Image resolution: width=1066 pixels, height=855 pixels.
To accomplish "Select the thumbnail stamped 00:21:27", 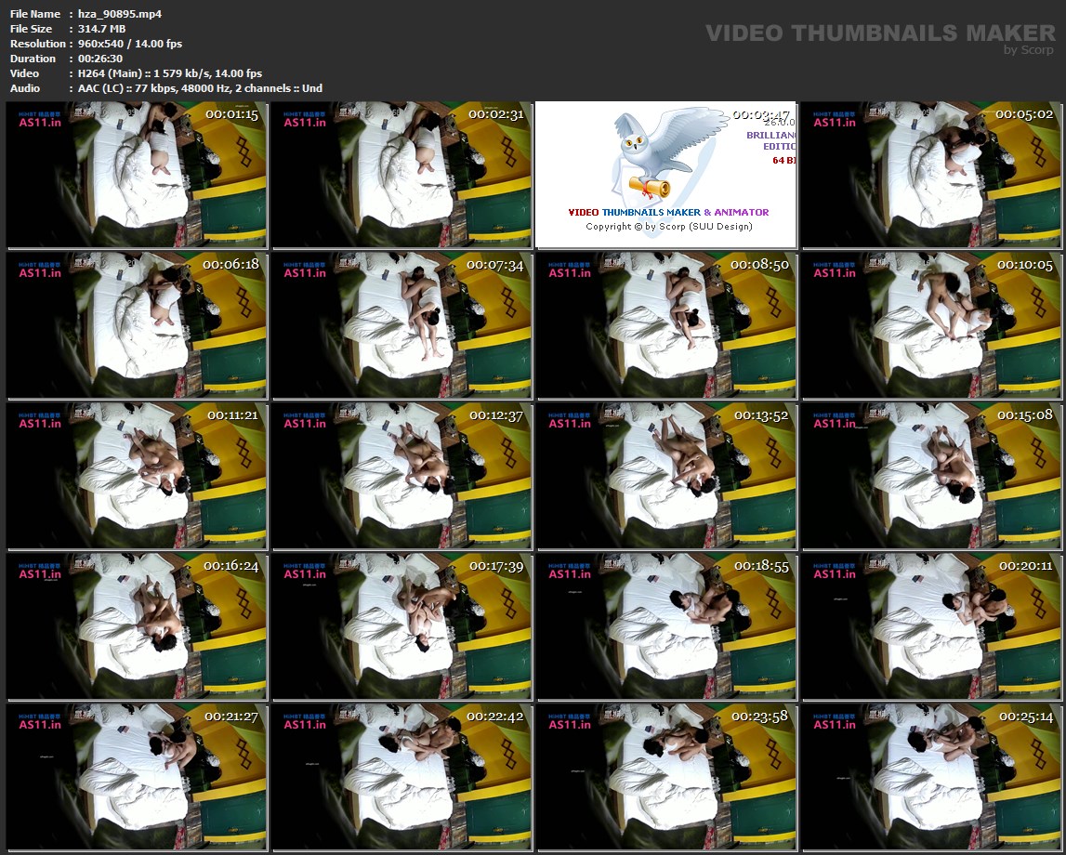I will coord(137,777).
